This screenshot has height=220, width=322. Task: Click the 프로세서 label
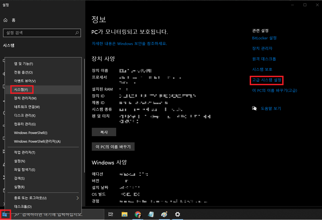point(99,77)
